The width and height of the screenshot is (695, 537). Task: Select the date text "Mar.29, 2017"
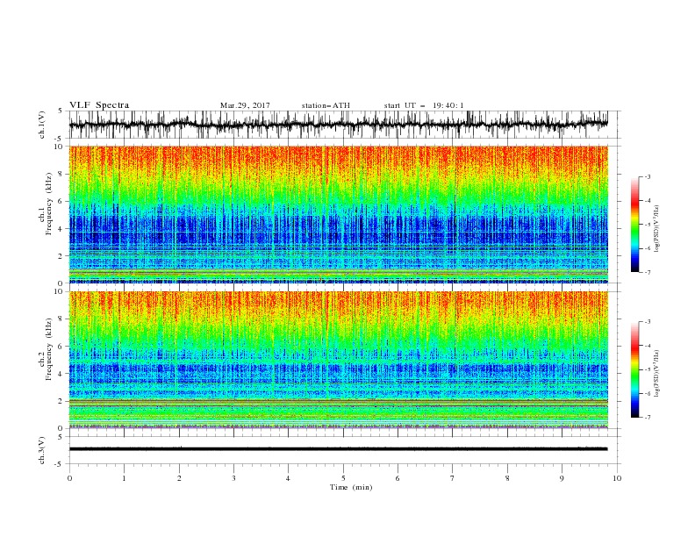tap(245, 105)
